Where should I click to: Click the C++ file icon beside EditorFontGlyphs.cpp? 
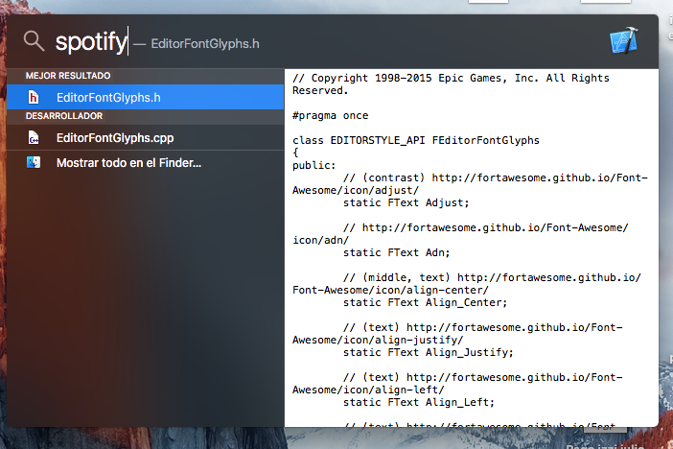(x=34, y=138)
